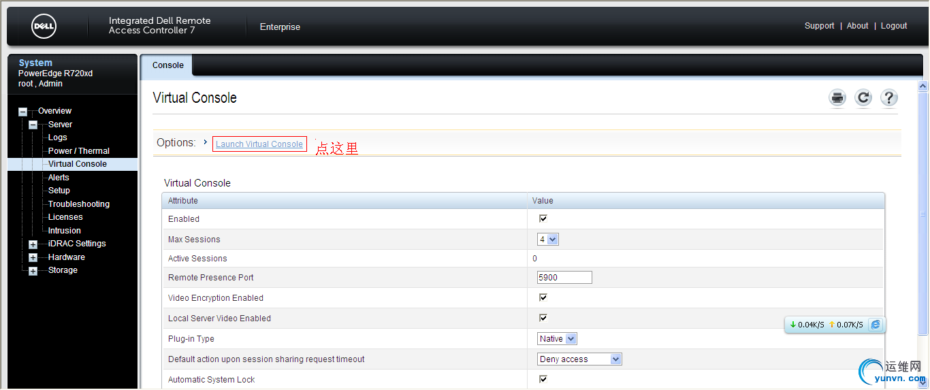Open Power / Thermal in sidebar
The width and height of the screenshot is (930, 390).
(79, 151)
